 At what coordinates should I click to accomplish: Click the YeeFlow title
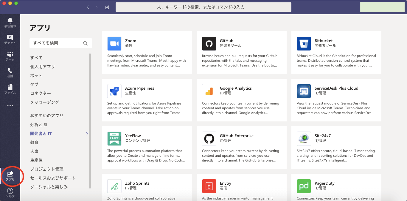(x=133, y=136)
